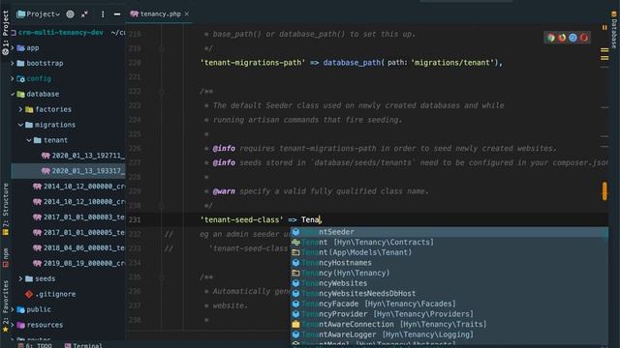Collapse the migrations folder

[x=20, y=125]
